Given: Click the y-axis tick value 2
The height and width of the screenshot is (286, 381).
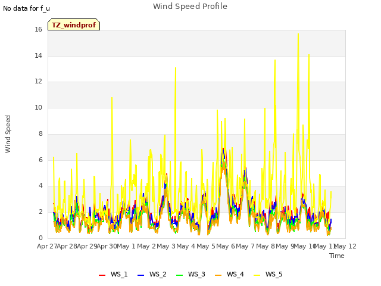Looking at the screenshot, I should point(40,212).
